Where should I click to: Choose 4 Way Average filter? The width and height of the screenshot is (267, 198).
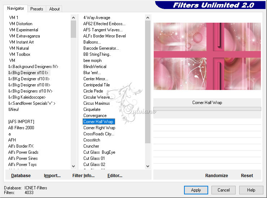(x=97, y=18)
